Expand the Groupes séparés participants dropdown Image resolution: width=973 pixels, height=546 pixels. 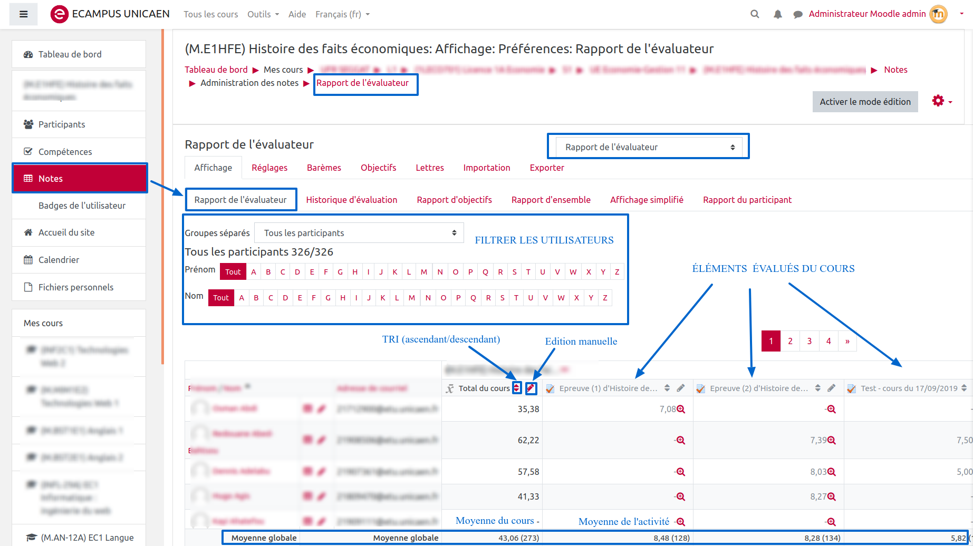pyautogui.click(x=359, y=233)
